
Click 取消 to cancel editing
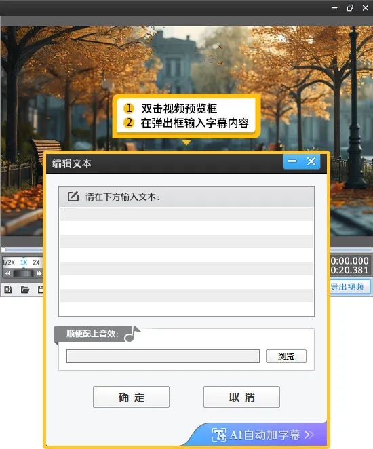pyautogui.click(x=241, y=397)
